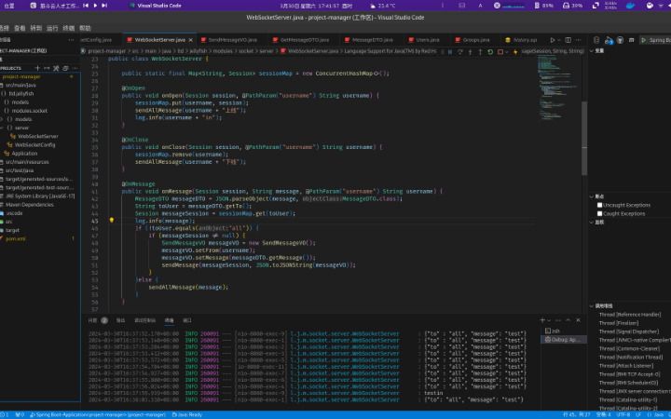Open Java Projects more actions ellipsis
The height and width of the screenshot is (419, 671).
tap(75, 68)
